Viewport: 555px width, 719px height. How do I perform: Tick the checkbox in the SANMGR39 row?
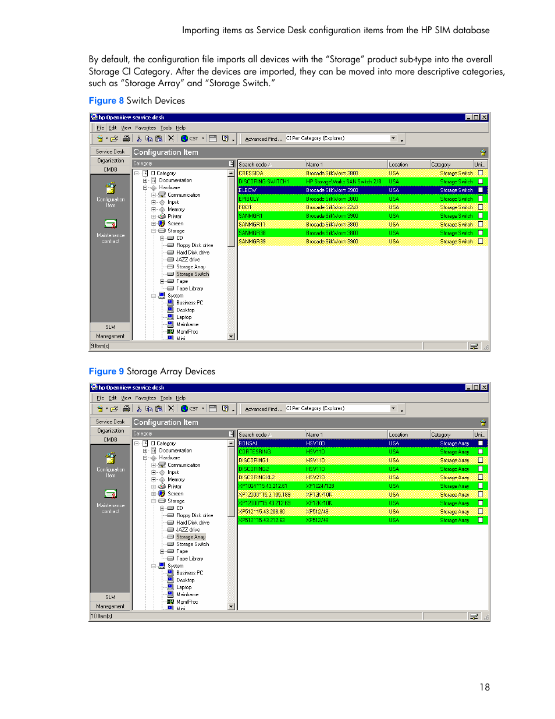pos(481,241)
